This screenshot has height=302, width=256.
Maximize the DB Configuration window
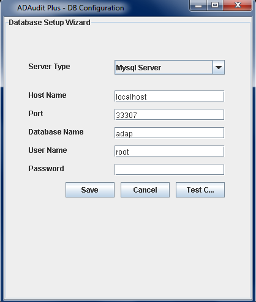[215, 5]
